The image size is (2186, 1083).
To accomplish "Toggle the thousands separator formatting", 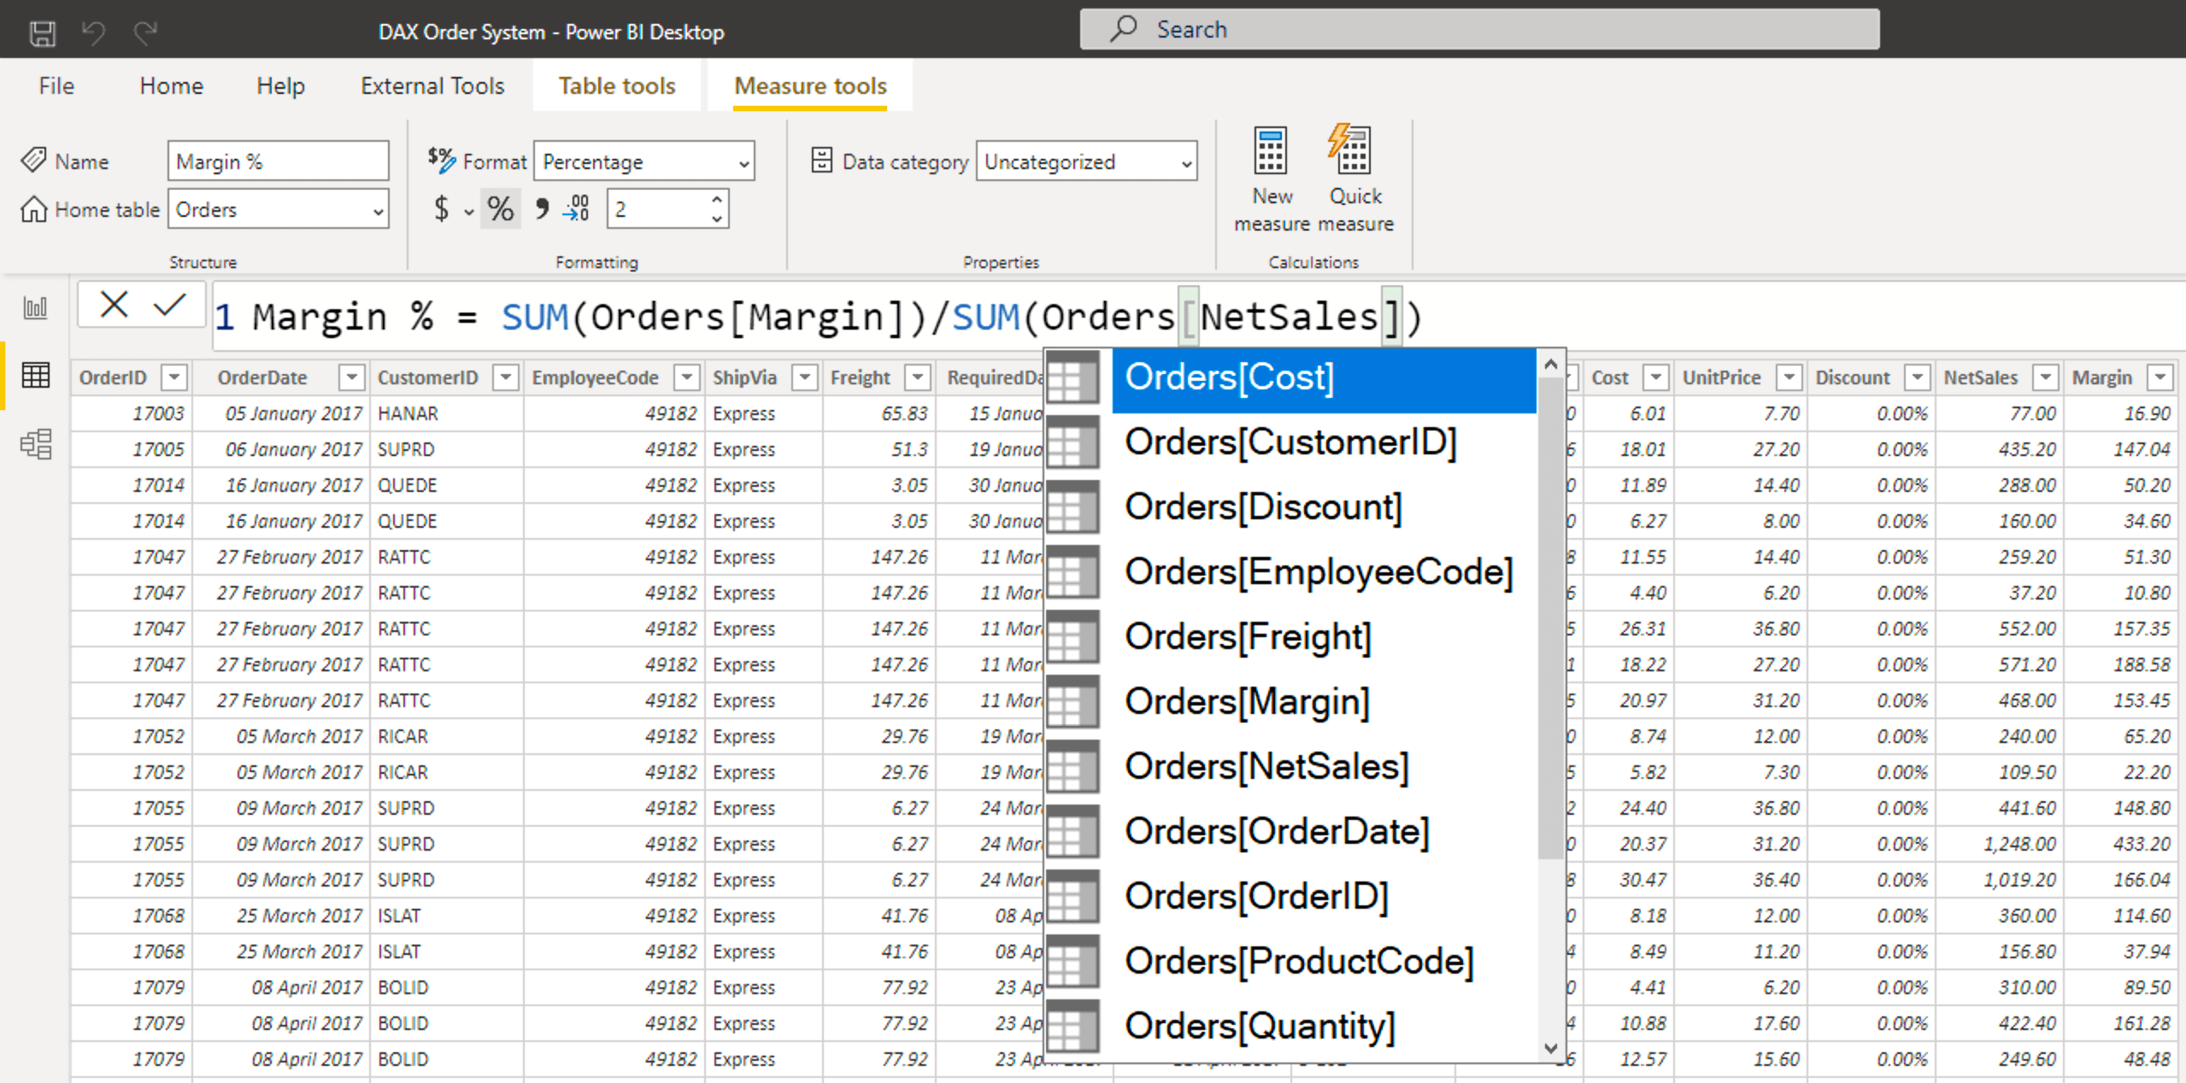I will (541, 208).
